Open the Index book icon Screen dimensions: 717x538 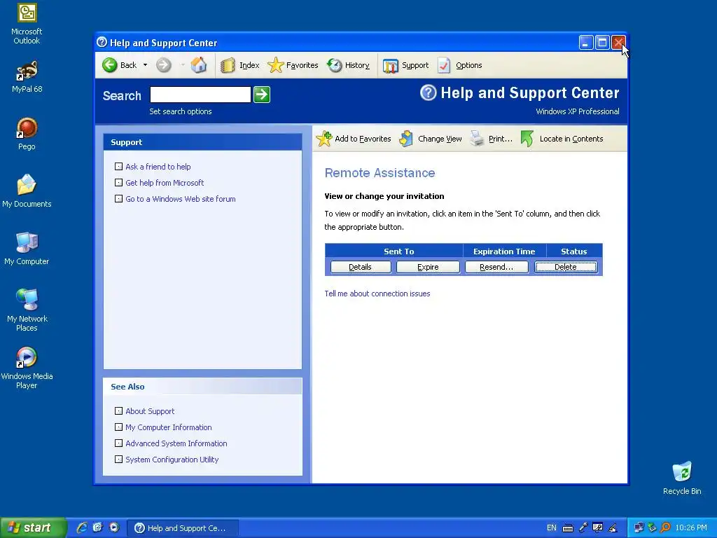pos(228,65)
